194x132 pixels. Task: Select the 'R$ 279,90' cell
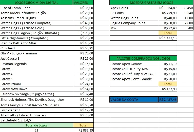click(x=168, y=13)
